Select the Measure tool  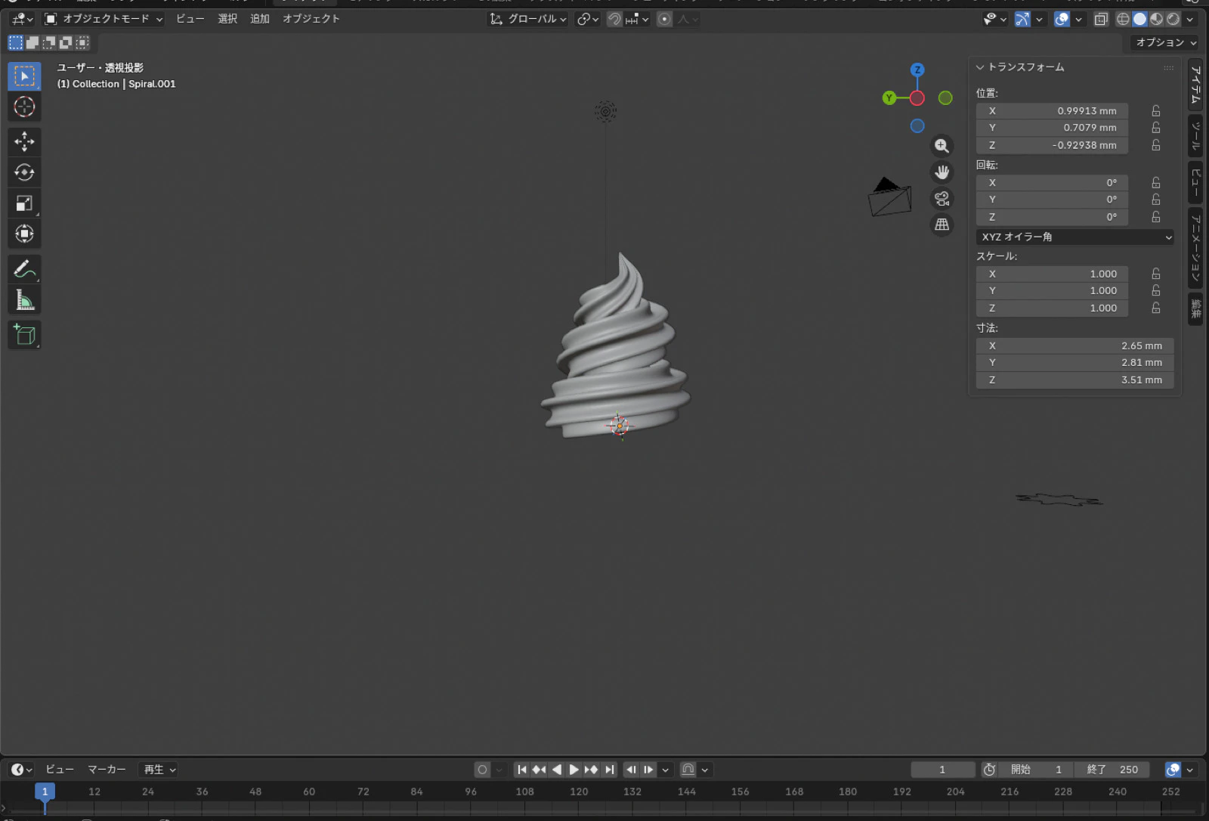point(24,299)
